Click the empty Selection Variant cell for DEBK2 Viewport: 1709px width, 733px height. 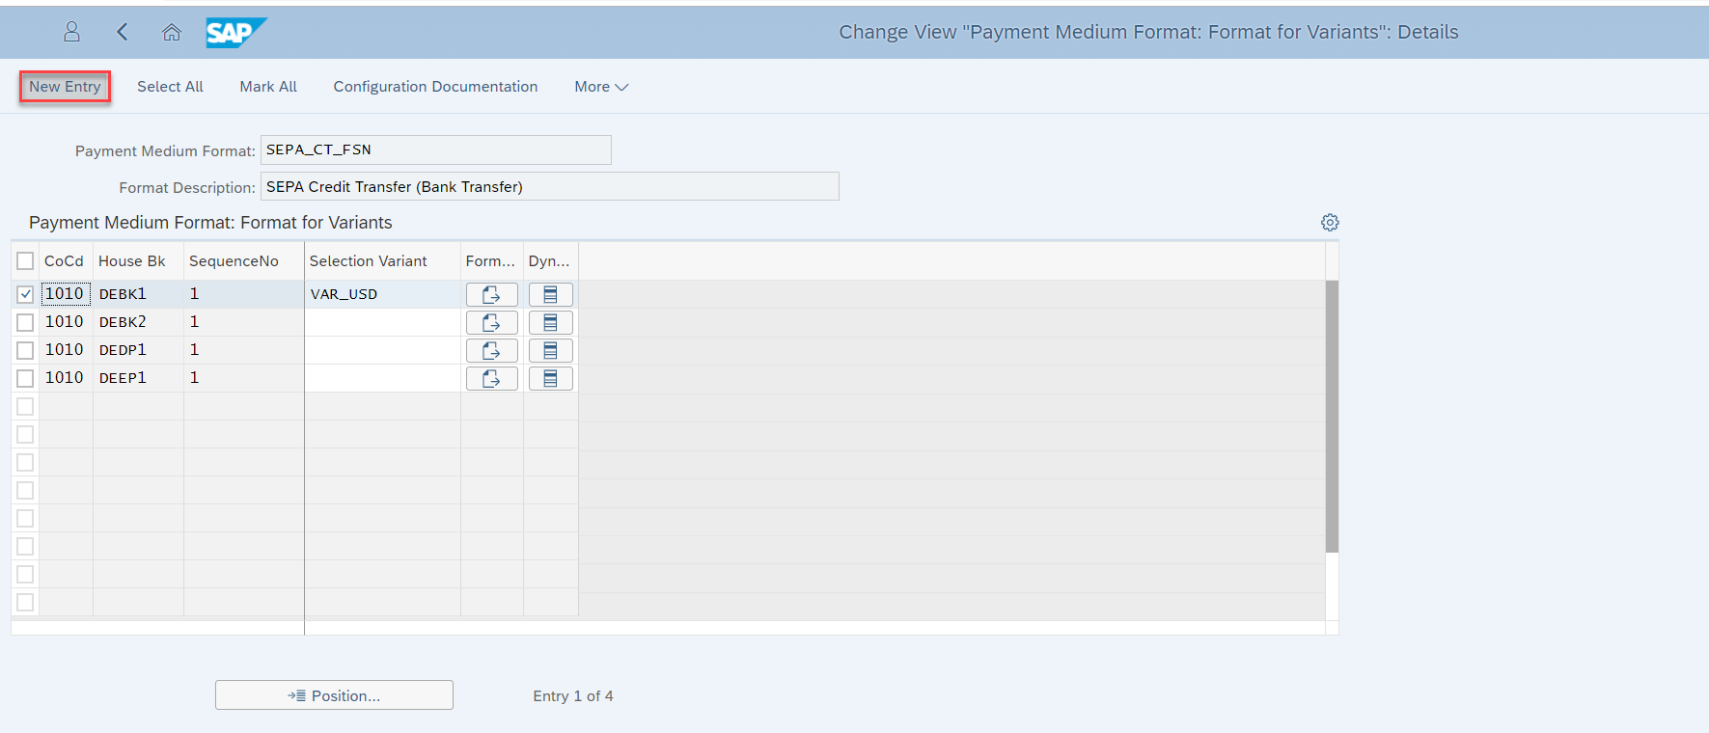(382, 322)
